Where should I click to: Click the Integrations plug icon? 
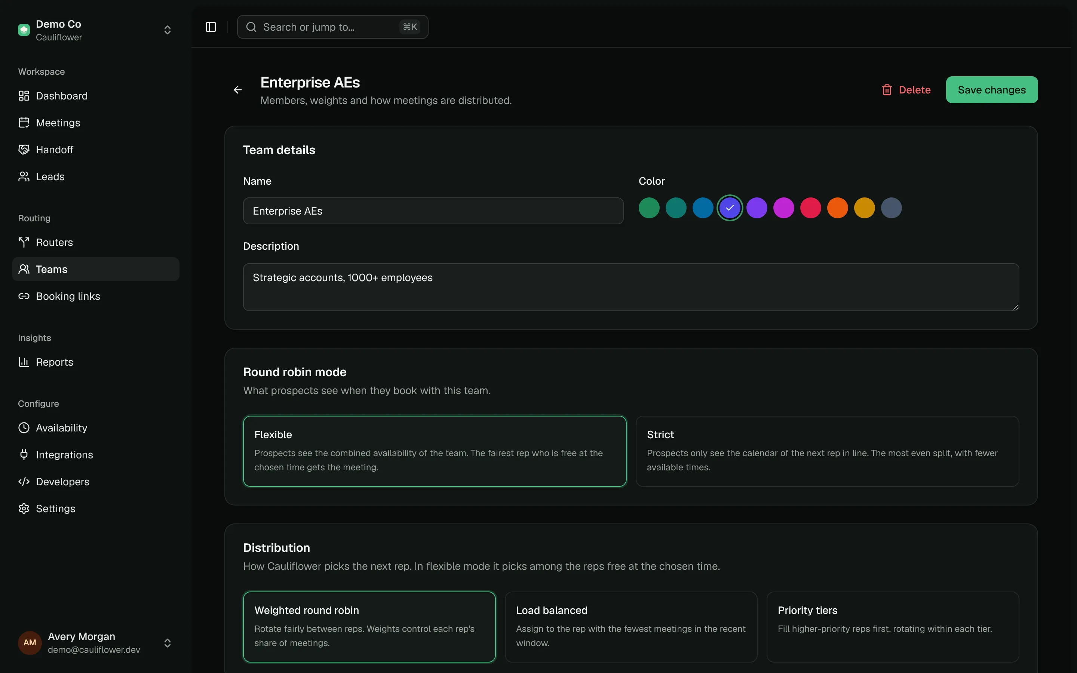[x=24, y=455]
